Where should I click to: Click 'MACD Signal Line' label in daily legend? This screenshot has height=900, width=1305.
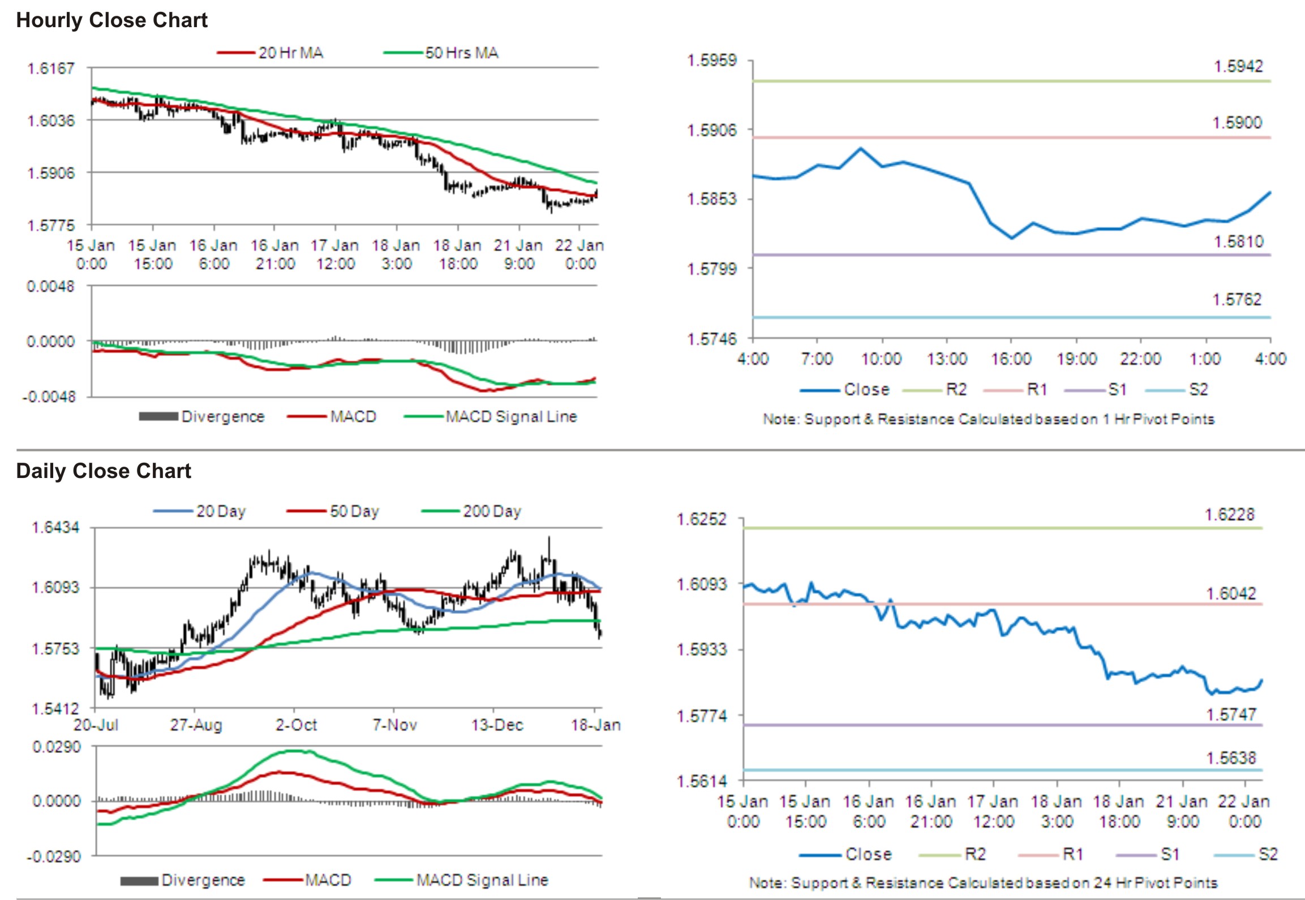click(482, 880)
